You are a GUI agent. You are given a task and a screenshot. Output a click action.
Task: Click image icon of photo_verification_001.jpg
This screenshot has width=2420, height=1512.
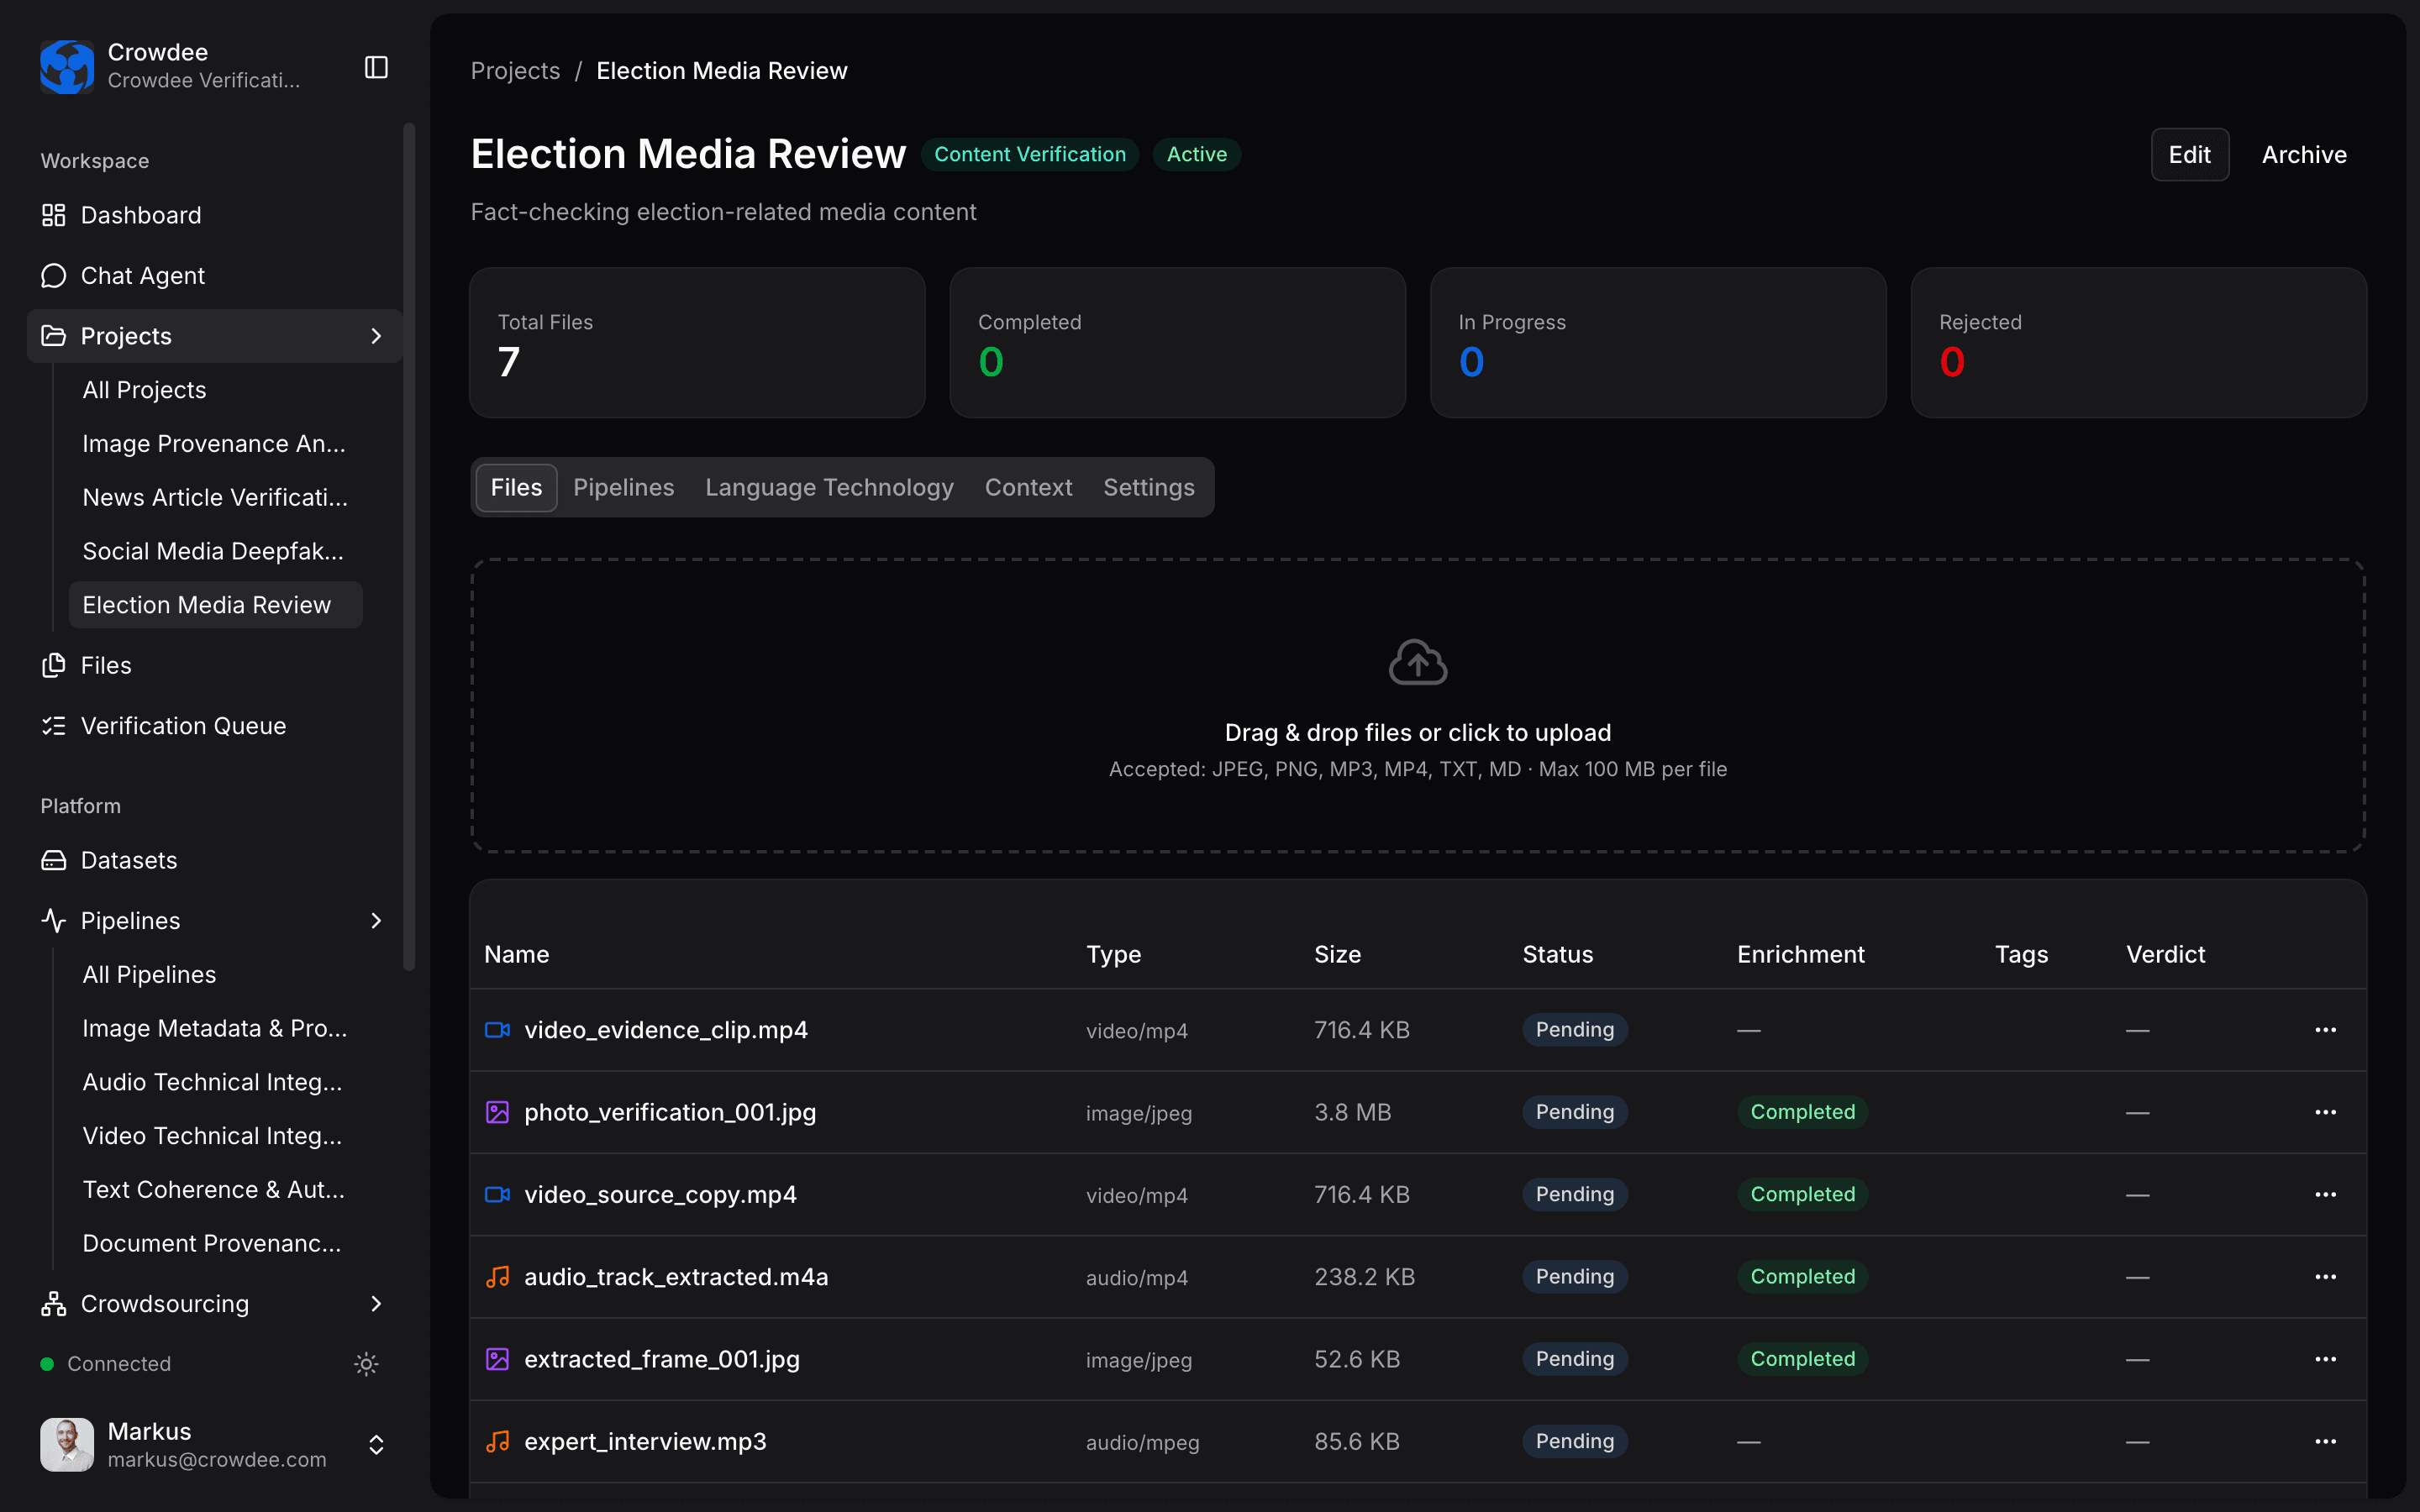[497, 1112]
